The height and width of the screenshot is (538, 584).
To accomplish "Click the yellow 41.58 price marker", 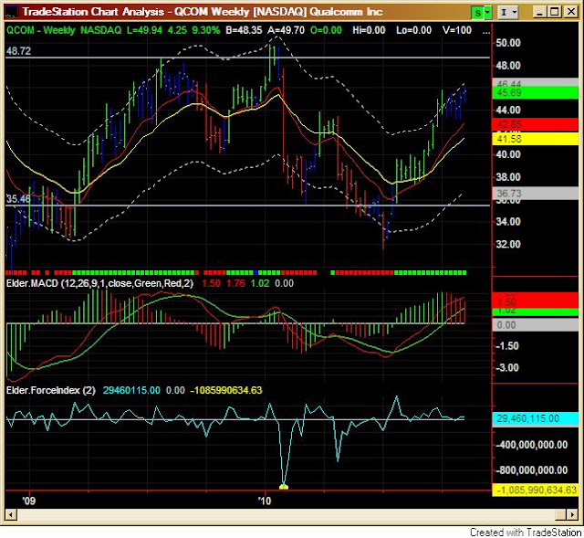I will click(x=536, y=139).
